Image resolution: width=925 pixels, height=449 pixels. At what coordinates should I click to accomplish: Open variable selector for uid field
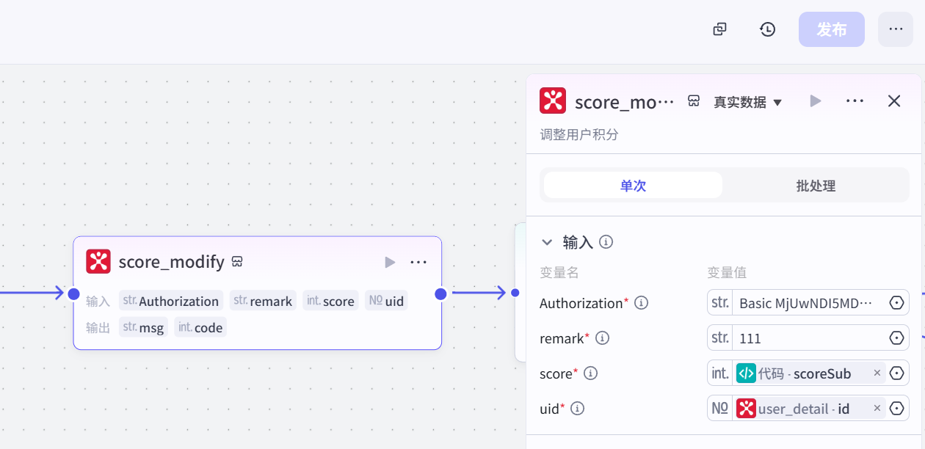896,409
